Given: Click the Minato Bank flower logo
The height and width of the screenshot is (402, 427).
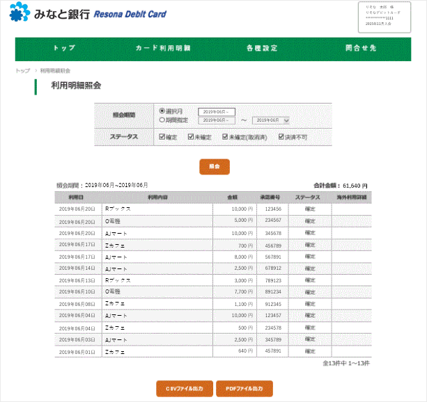Looking at the screenshot, I should (20, 12).
